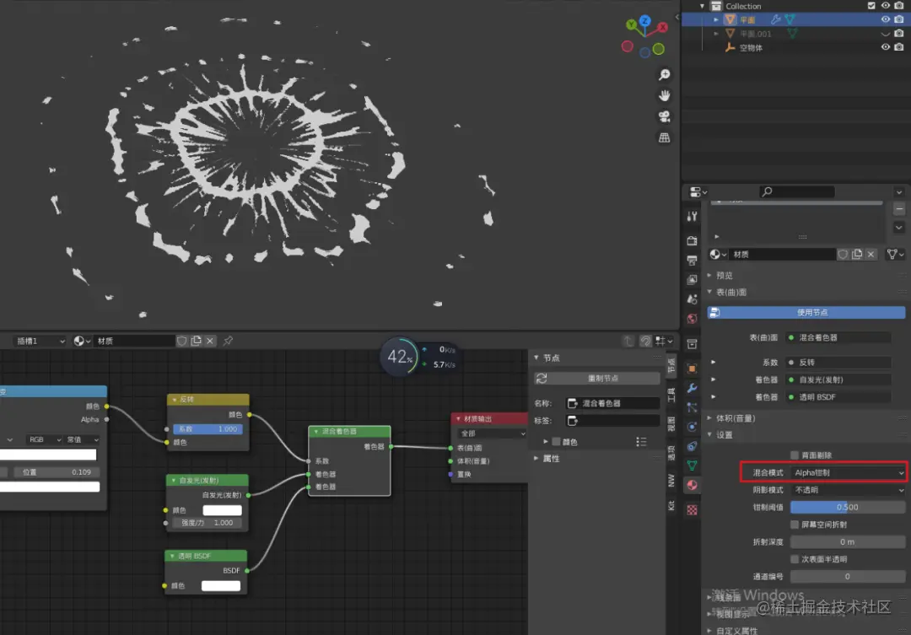
Task: Open the Object properties orange square icon
Action: pyautogui.click(x=692, y=369)
